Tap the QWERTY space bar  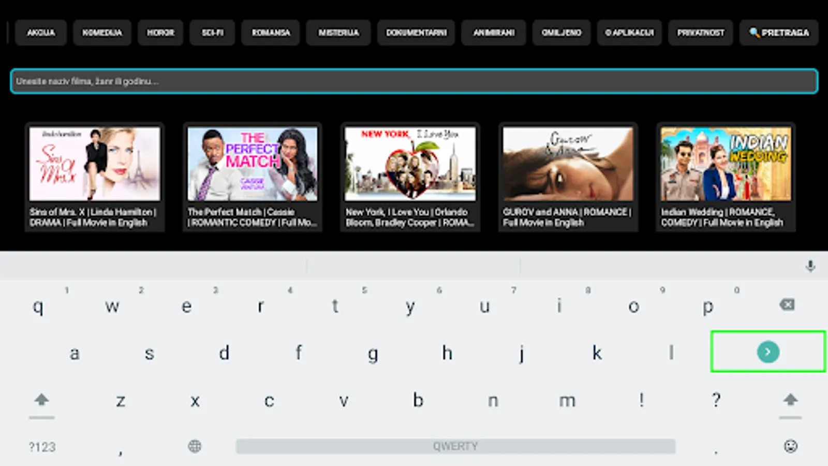pos(455,446)
